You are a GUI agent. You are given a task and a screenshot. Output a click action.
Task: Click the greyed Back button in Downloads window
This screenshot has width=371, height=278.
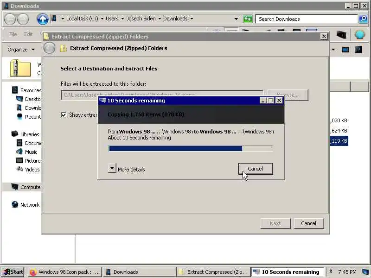(x=10, y=19)
